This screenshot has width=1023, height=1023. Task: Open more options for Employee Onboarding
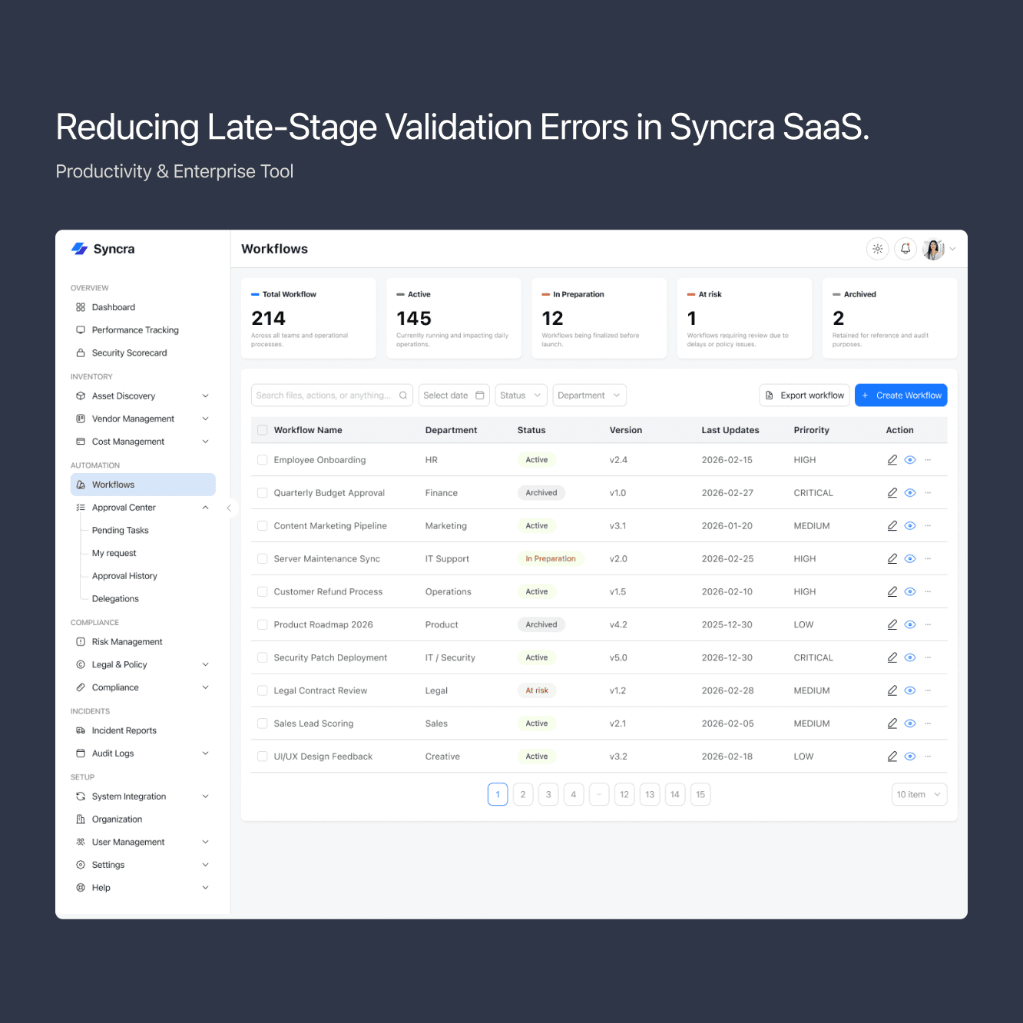tap(928, 460)
